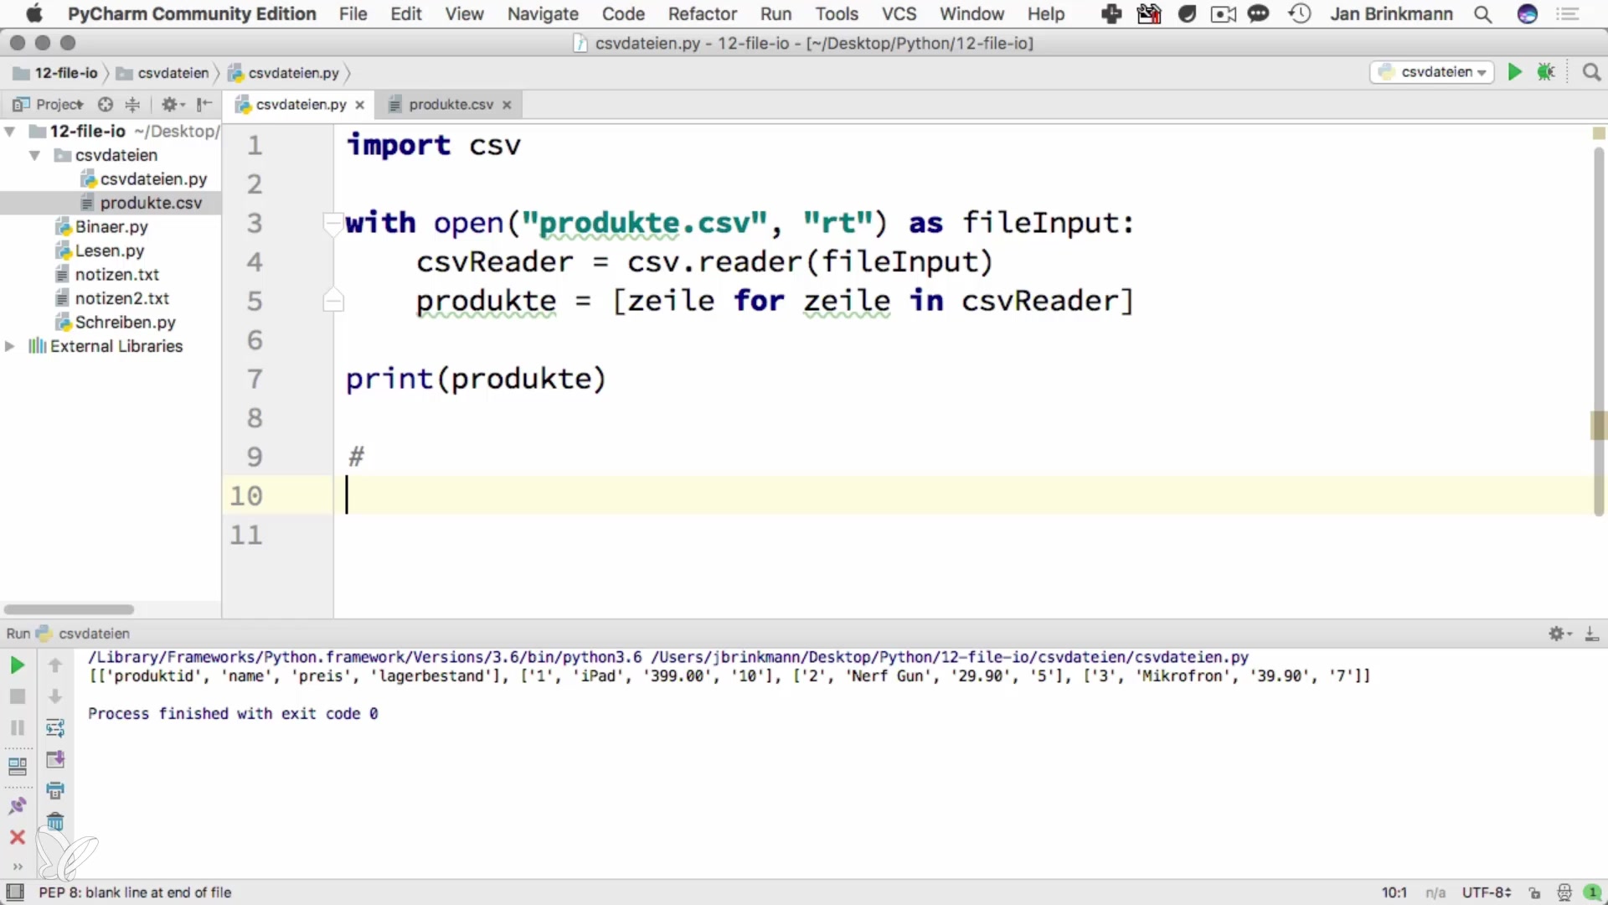The image size is (1608, 905).
Task: Click scroll-to-end console icon
Action: (55, 759)
